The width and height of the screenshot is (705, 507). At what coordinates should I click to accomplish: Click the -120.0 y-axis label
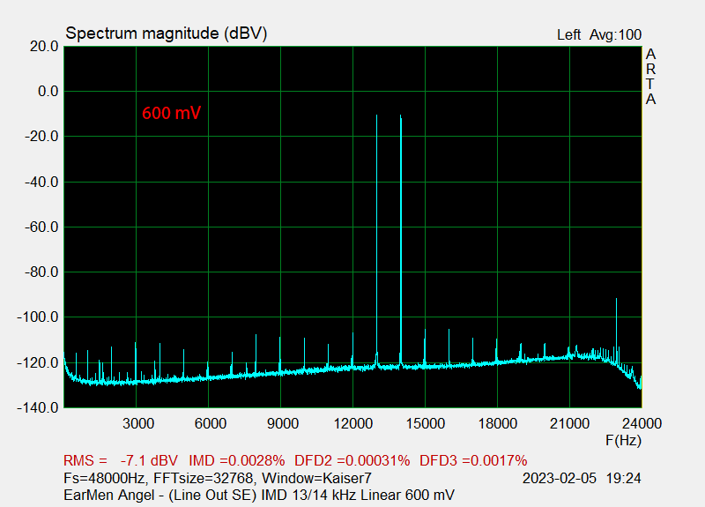[x=38, y=362]
